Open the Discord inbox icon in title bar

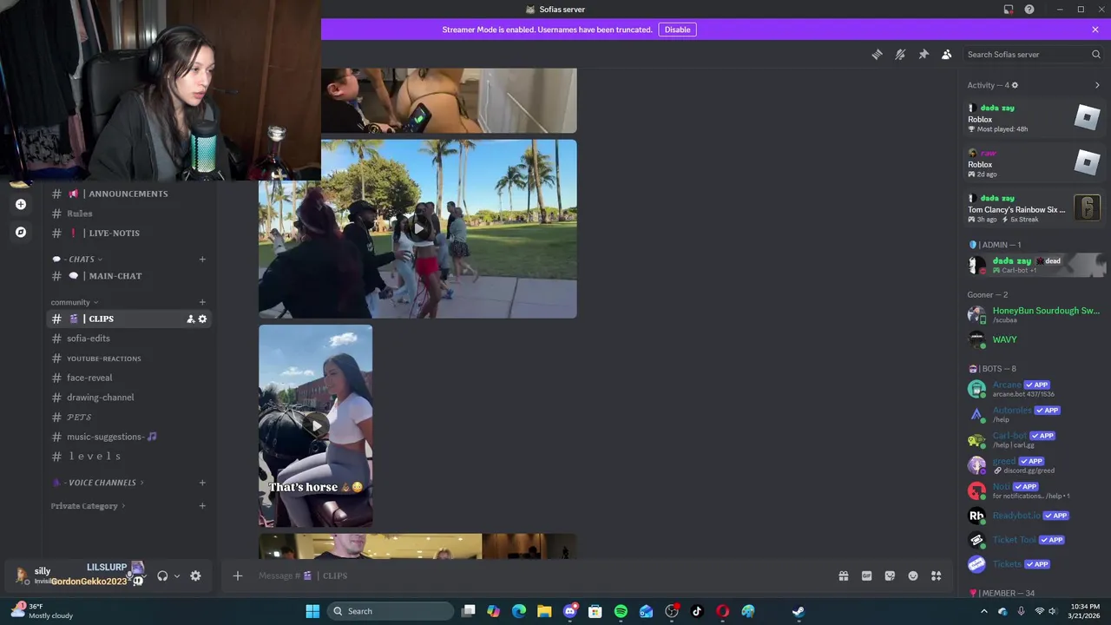(1009, 10)
